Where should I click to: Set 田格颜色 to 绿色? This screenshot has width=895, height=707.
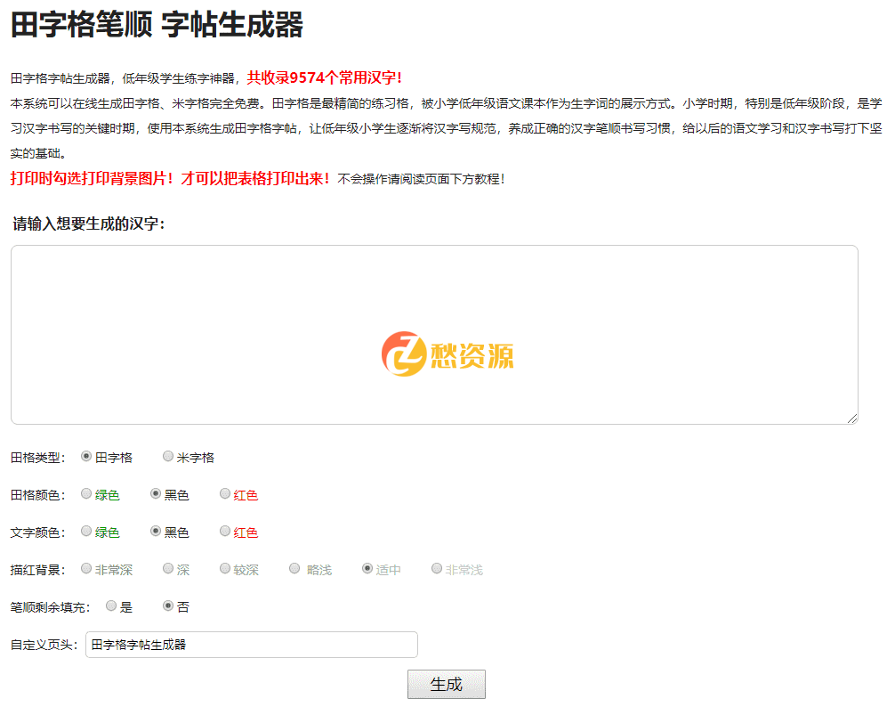(x=86, y=492)
